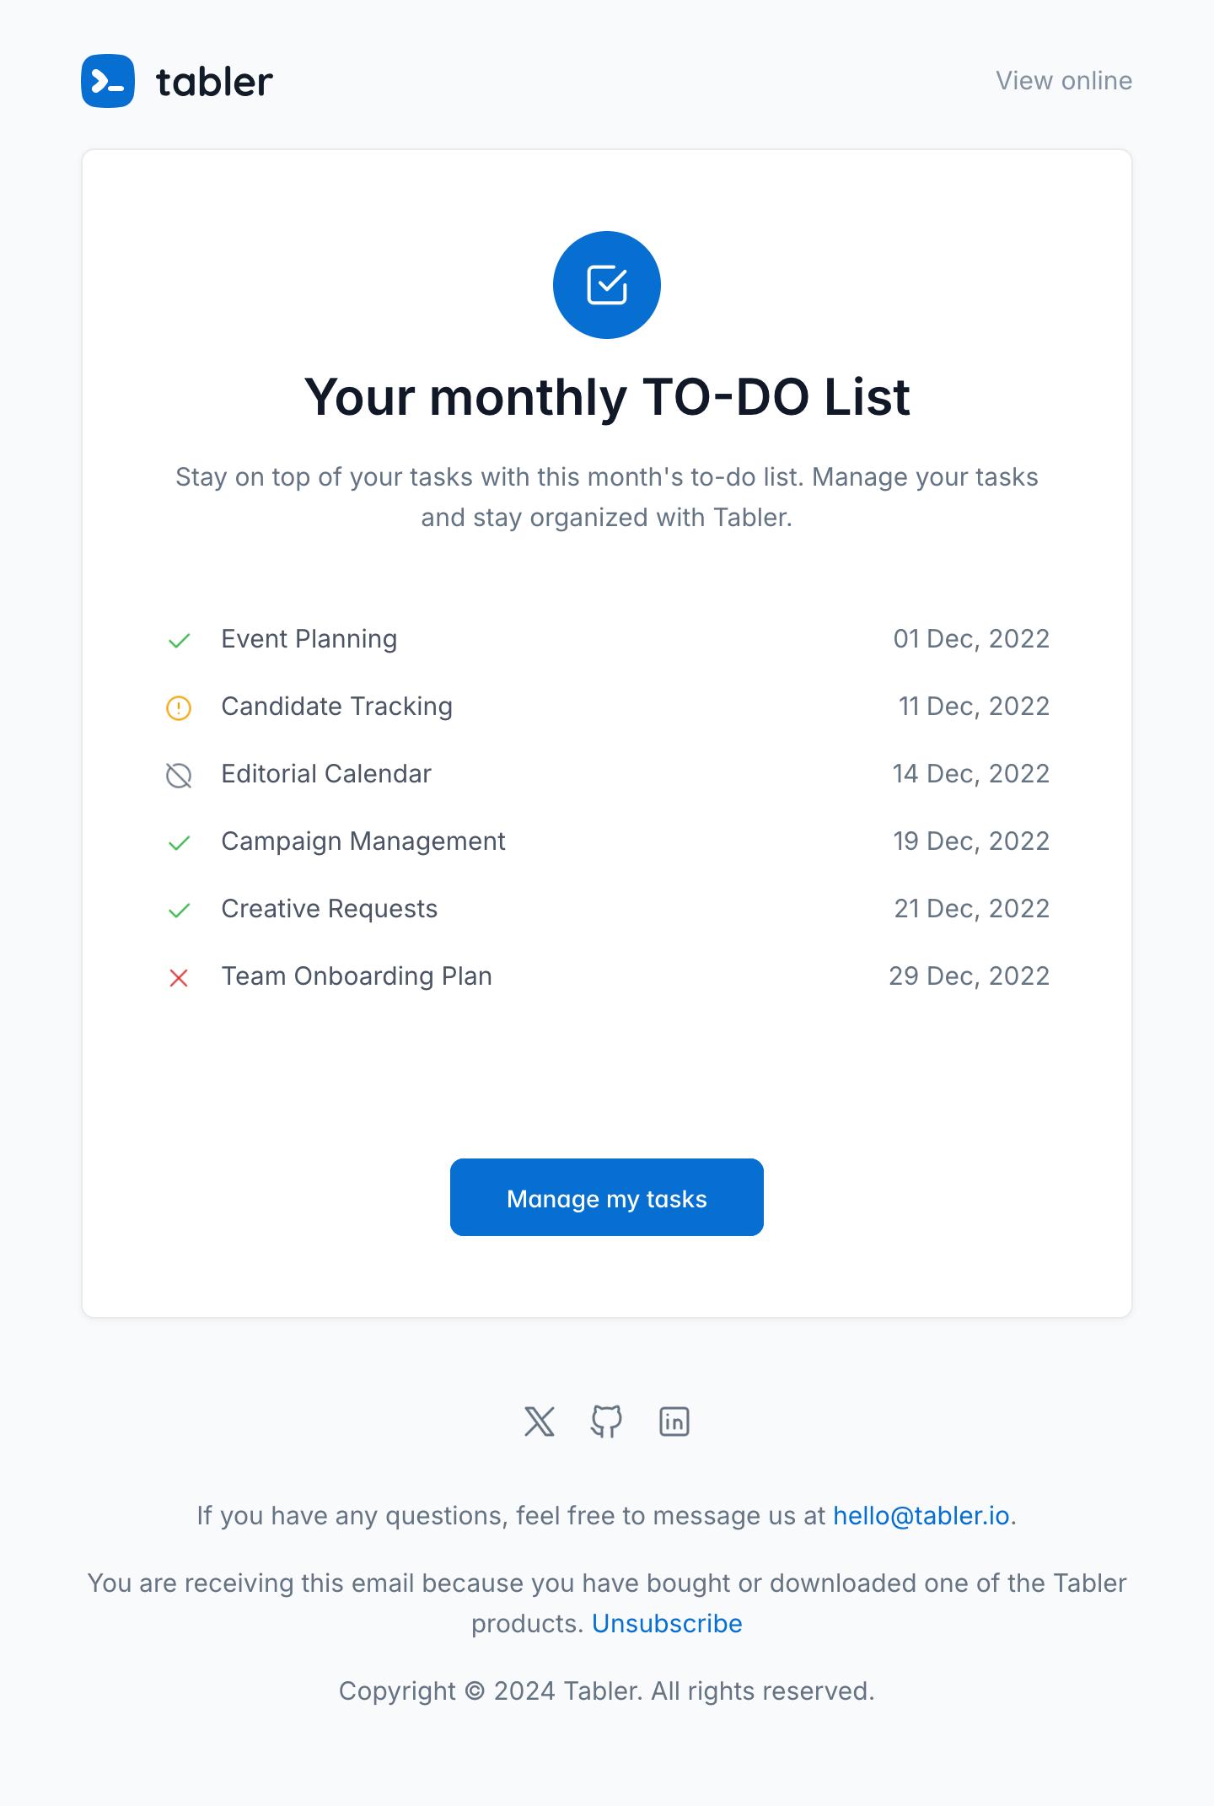
Task: Click the hello@tabler.io email link
Action: pyautogui.click(x=921, y=1516)
